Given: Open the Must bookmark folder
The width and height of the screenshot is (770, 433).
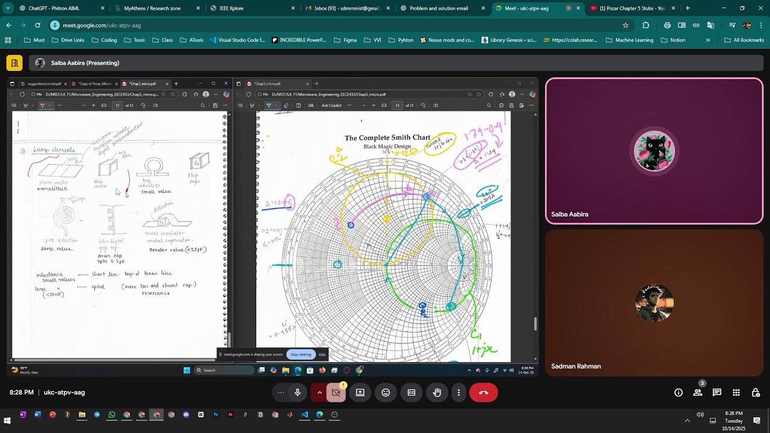Looking at the screenshot, I should (x=34, y=40).
